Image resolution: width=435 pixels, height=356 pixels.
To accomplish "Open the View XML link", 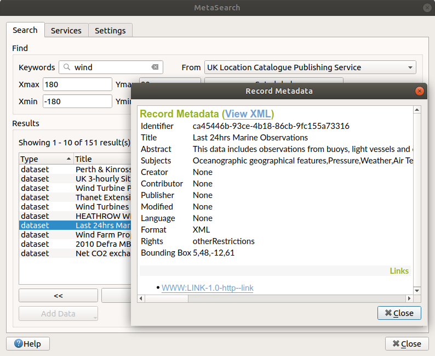I will click(x=248, y=114).
